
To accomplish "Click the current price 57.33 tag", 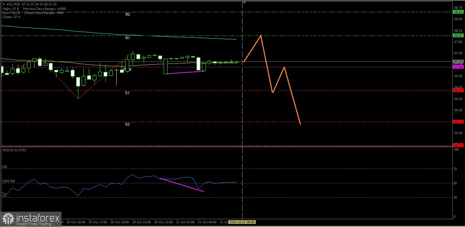I will click(x=458, y=62).
